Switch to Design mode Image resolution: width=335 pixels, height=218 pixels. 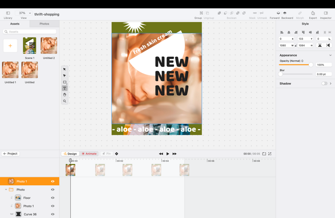pos(70,154)
